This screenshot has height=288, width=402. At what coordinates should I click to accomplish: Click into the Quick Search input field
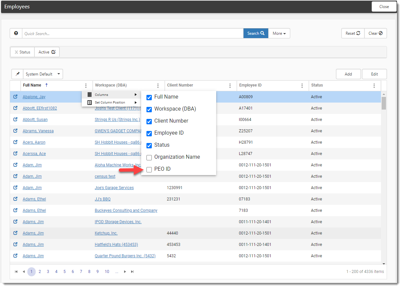(x=132, y=33)
